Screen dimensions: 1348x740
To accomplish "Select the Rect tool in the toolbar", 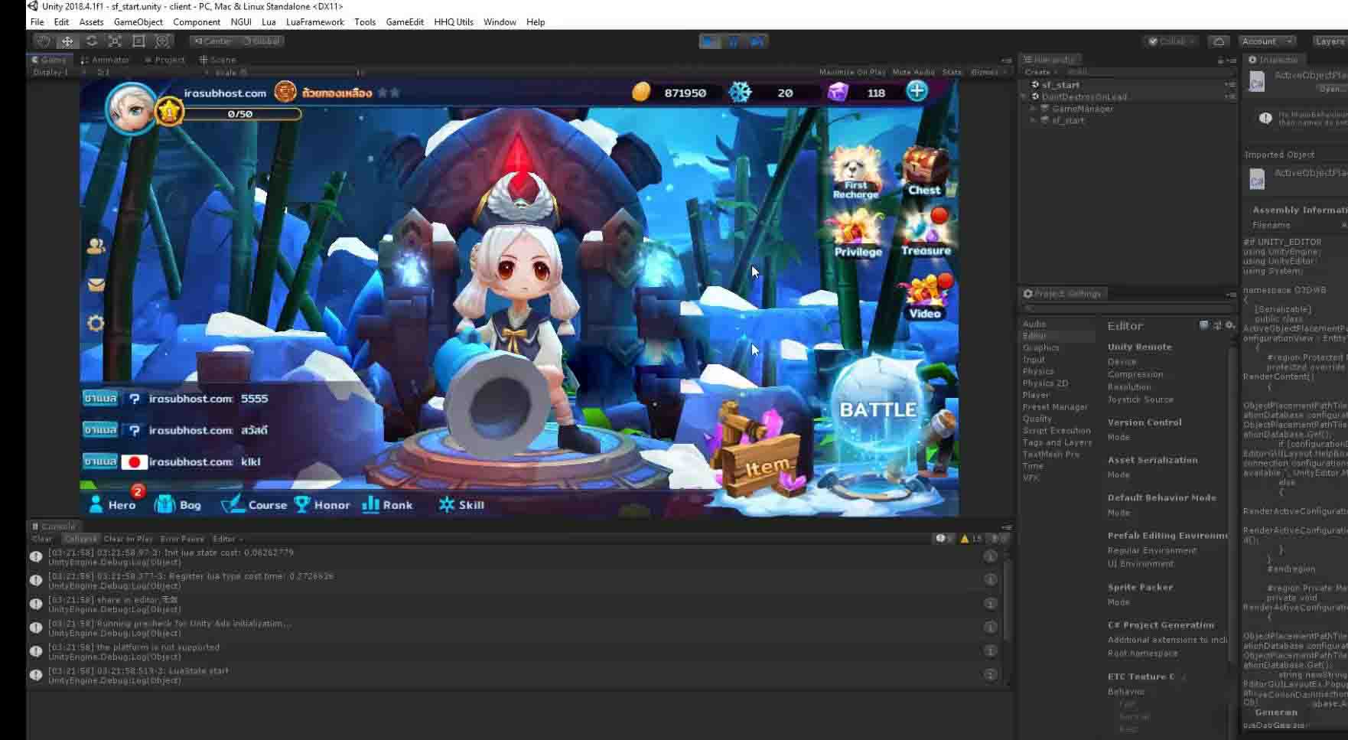I will pos(138,41).
